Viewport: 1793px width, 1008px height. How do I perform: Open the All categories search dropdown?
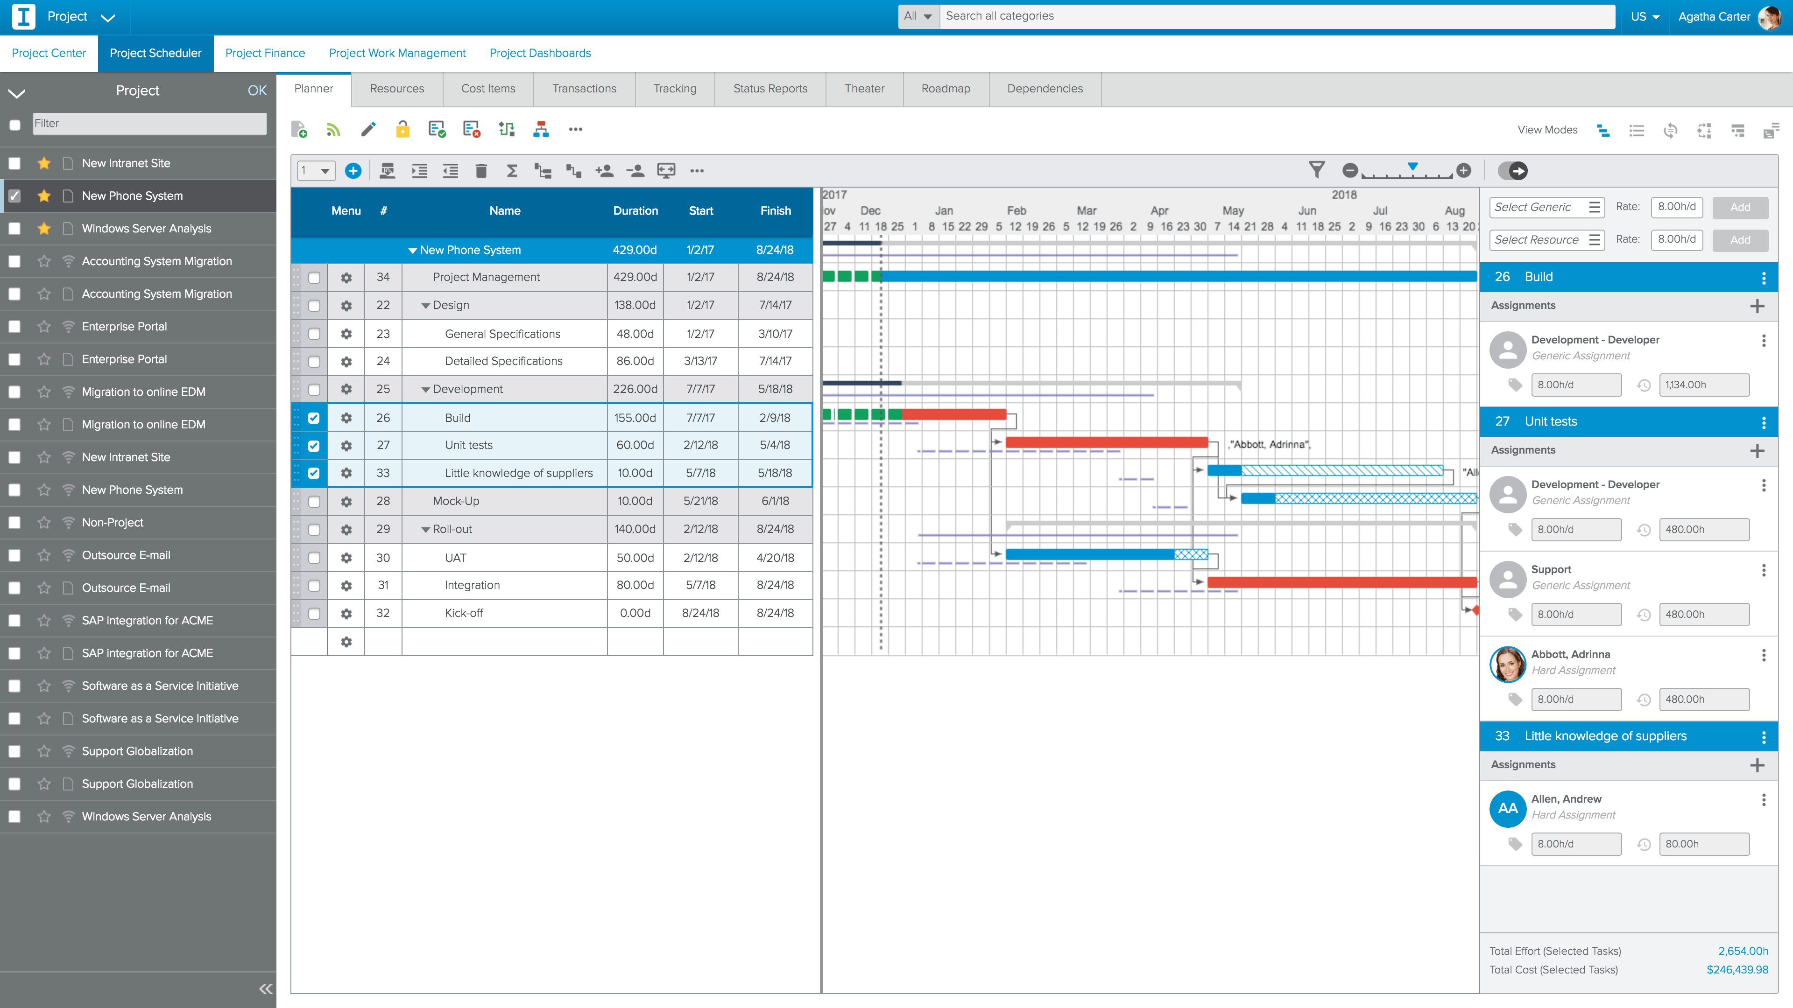point(918,16)
